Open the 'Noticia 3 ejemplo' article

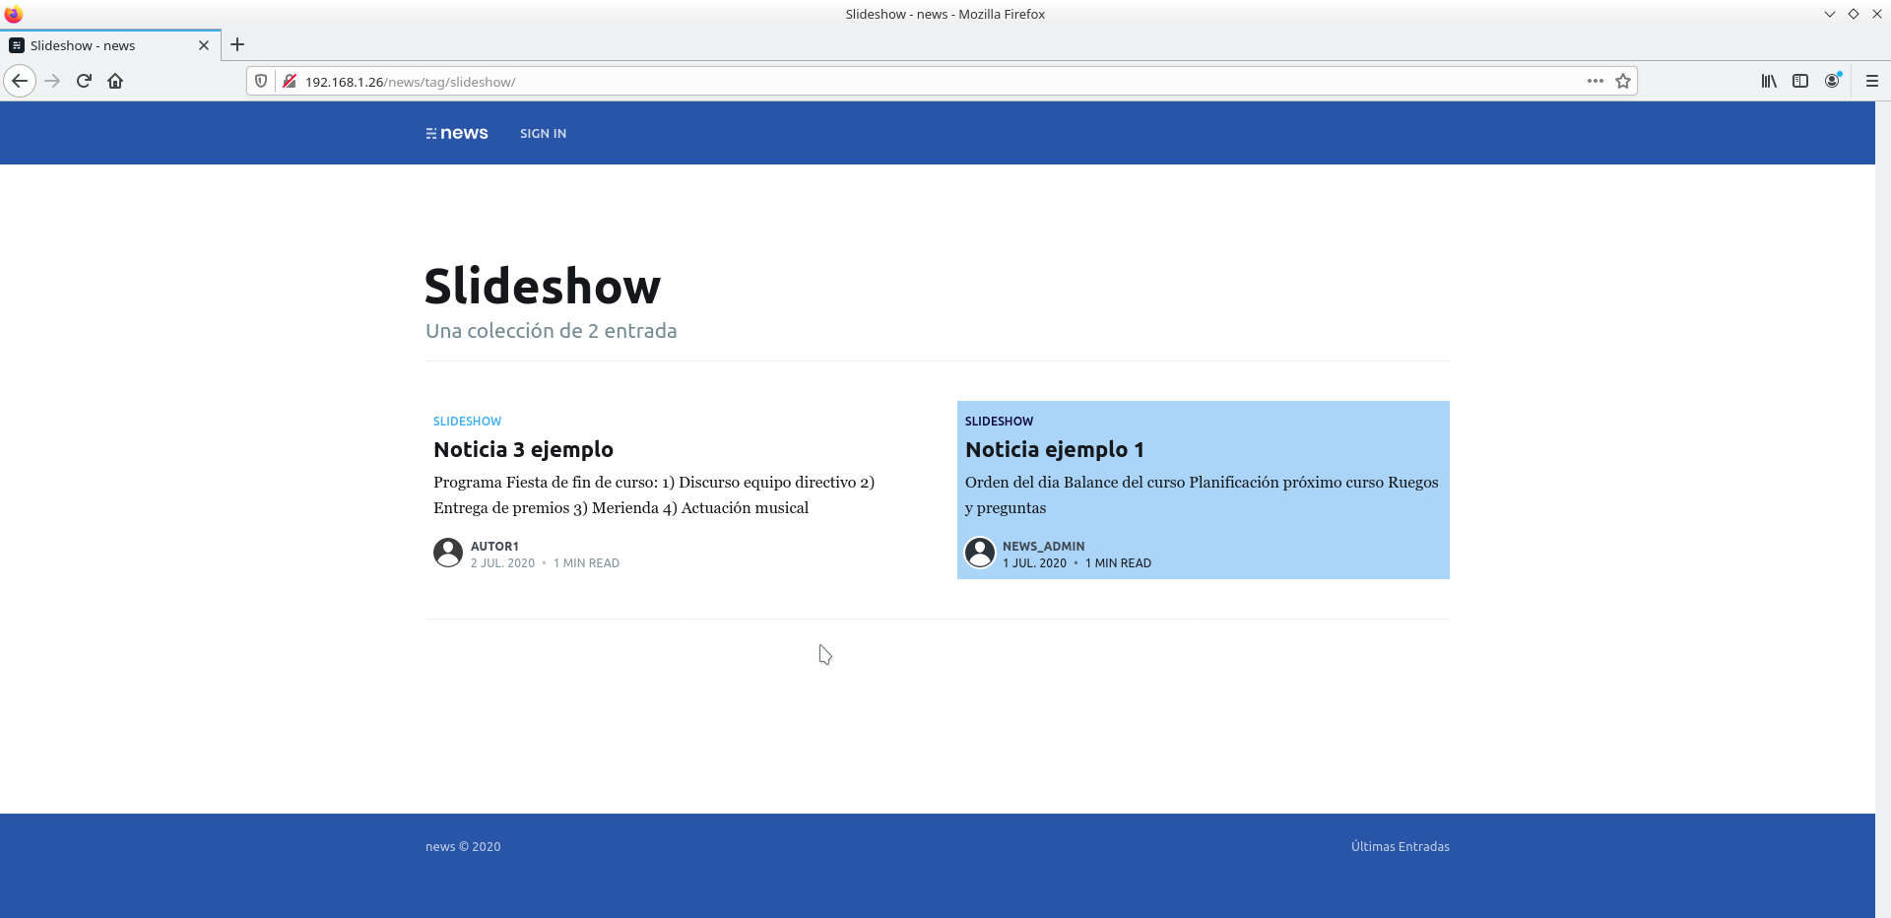tap(523, 449)
